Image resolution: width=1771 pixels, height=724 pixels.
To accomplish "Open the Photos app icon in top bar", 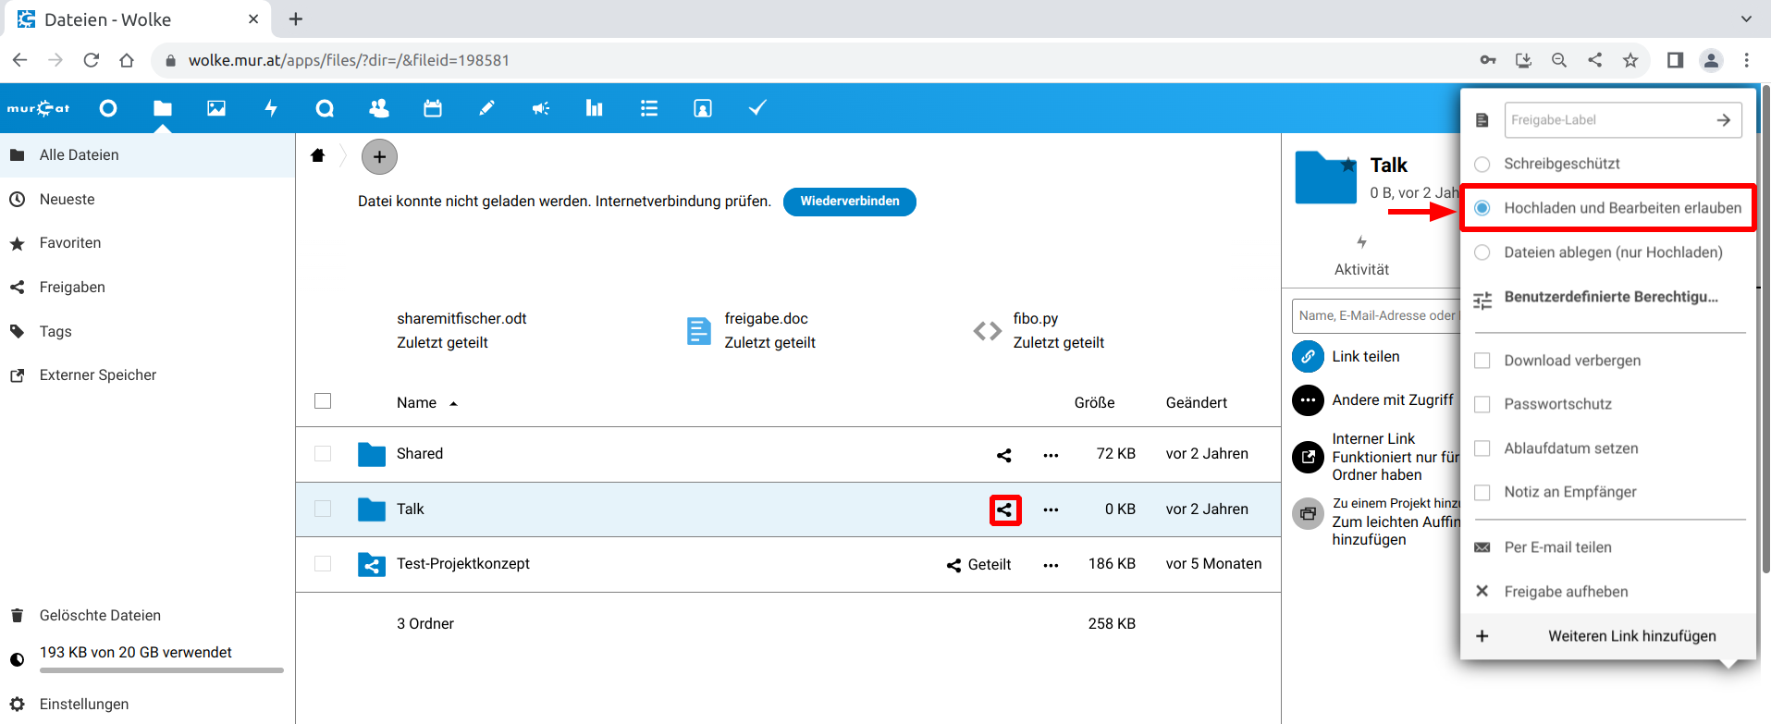I will click(x=216, y=108).
